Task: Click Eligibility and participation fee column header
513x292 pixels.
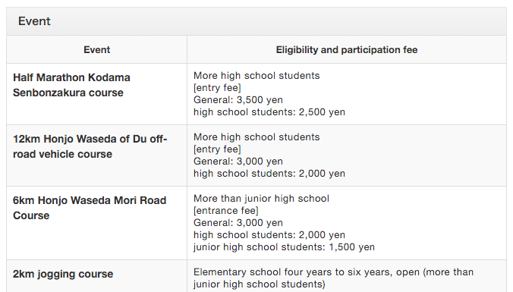Action: 347,50
